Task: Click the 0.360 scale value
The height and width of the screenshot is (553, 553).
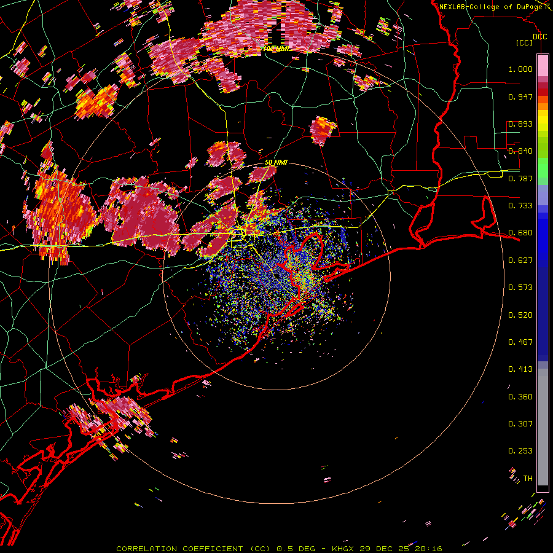Action: click(520, 397)
